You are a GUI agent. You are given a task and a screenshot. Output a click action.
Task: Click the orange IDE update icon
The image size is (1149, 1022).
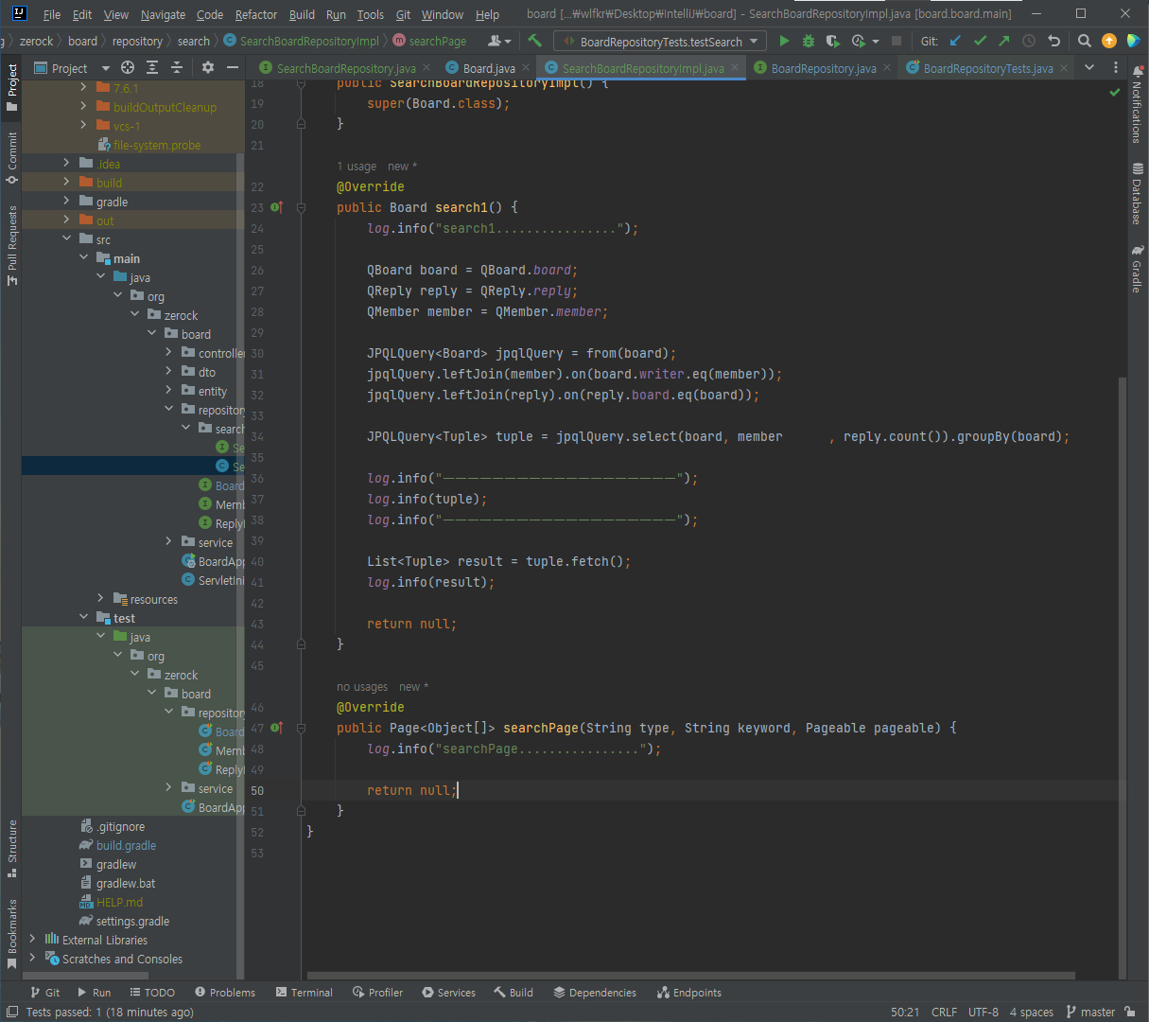(x=1109, y=41)
